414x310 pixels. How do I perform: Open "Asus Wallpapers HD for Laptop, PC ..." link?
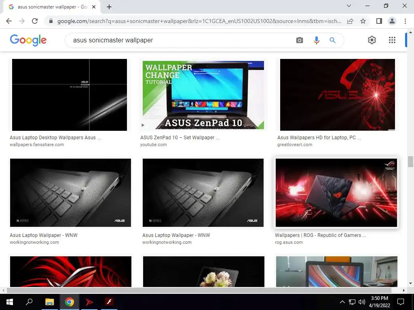319,138
